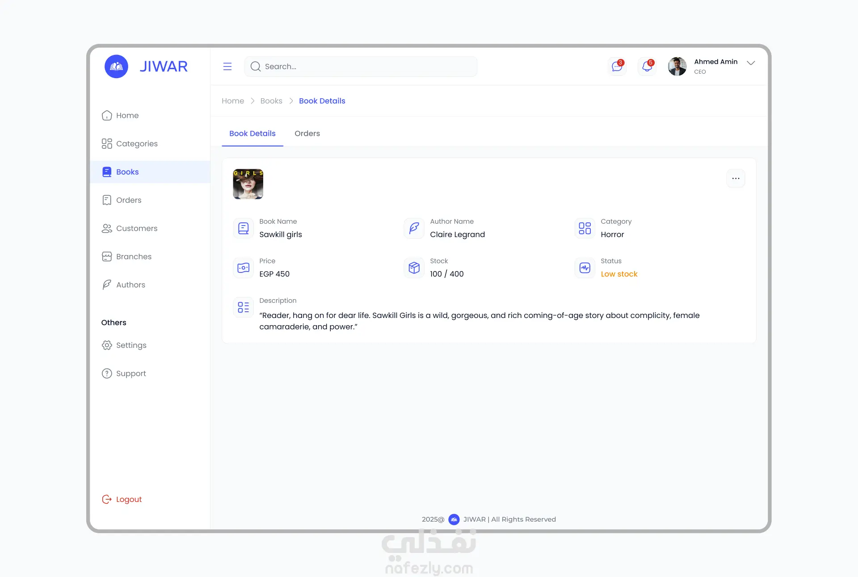The image size is (858, 577).
Task: Click the Stock box icon
Action: (x=414, y=268)
